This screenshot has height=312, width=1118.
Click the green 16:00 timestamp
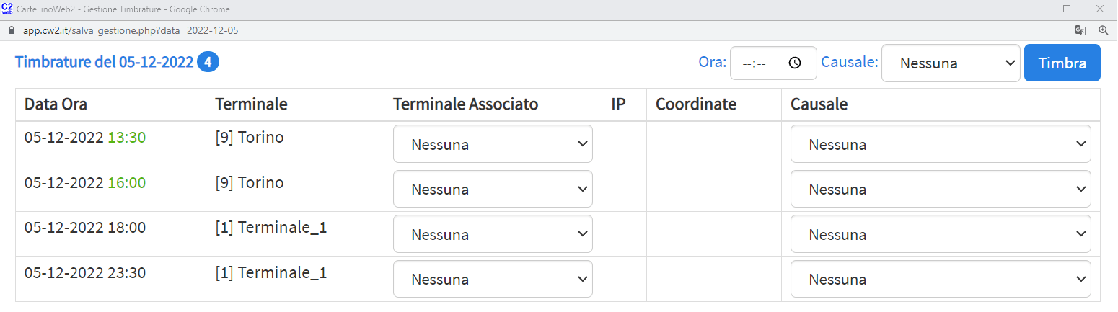[127, 183]
